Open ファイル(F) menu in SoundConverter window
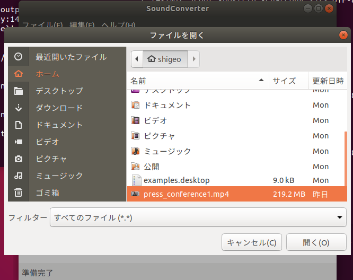Screen dimensions: 353x280 42,24
